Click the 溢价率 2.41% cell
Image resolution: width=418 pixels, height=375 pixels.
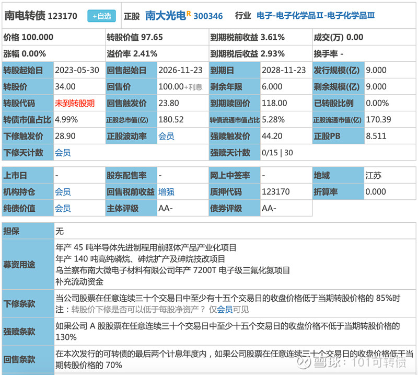pos(157,54)
